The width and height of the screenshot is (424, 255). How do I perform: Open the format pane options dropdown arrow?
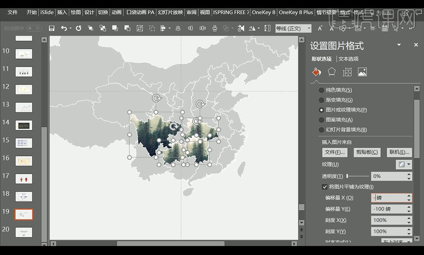pos(399,45)
